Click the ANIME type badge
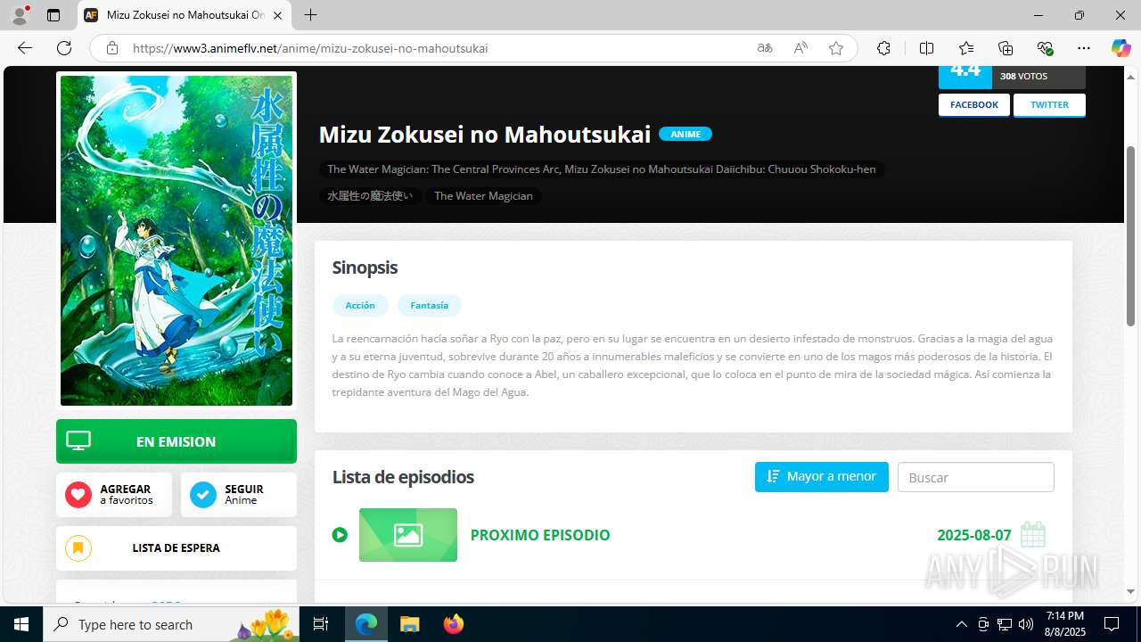The width and height of the screenshot is (1141, 642). pos(685,134)
